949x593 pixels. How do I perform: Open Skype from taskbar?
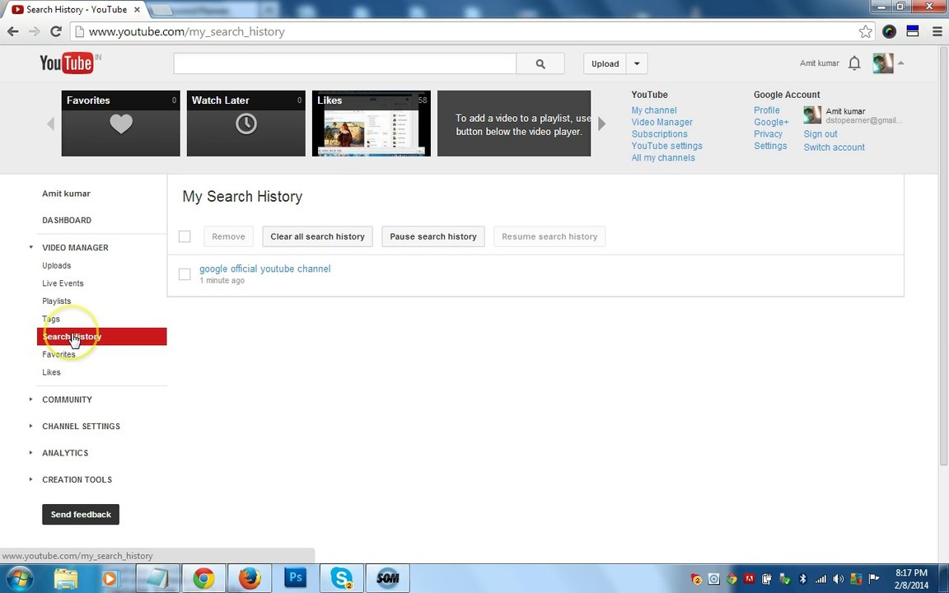[x=341, y=578]
